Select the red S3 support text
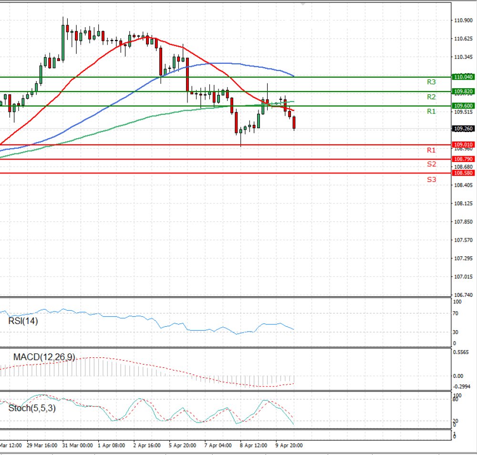477x455 pixels. point(431,180)
